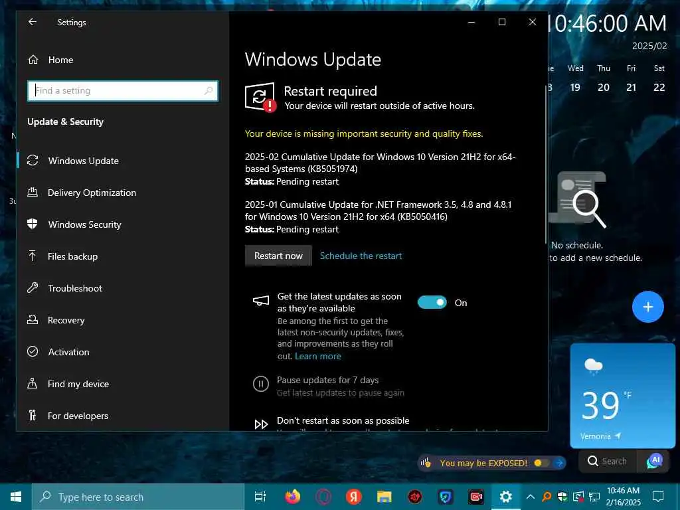Click the blue plus add schedule button
This screenshot has height=510, width=680.
[x=648, y=307]
